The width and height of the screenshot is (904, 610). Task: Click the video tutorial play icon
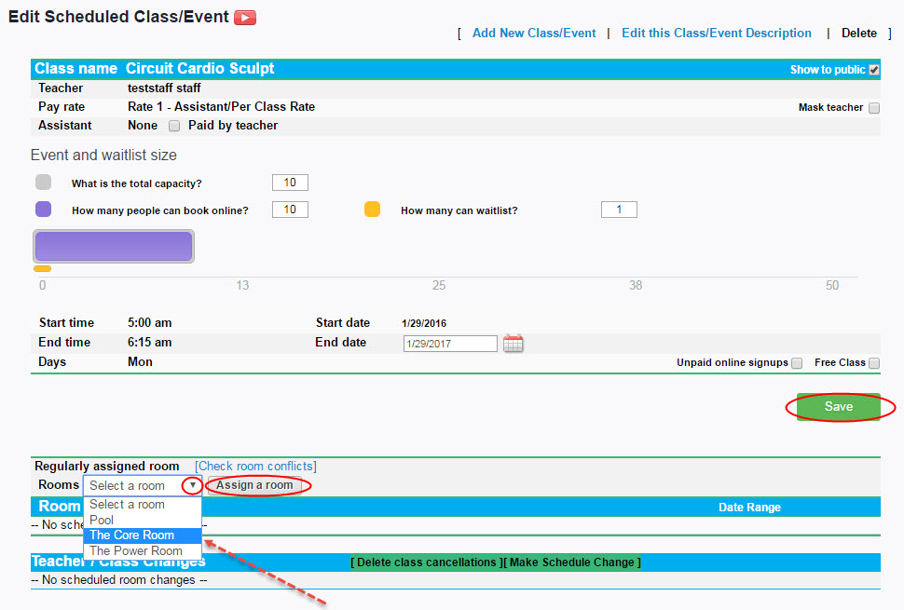coord(242,16)
